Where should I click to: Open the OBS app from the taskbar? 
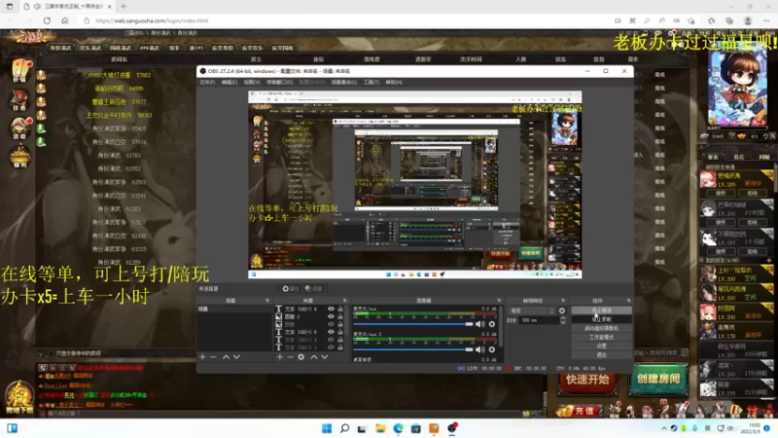452,428
